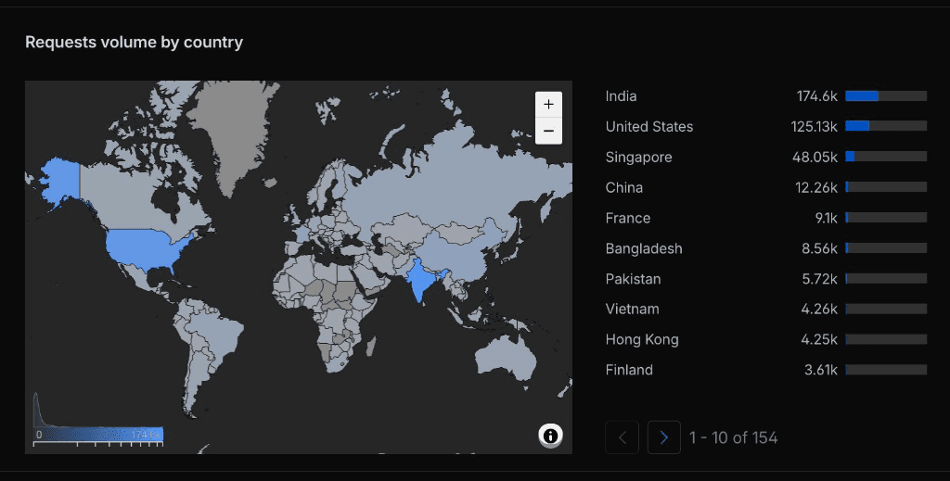Click United States' request volume bar
Image resolution: width=950 pixels, height=481 pixels.
[886, 126]
